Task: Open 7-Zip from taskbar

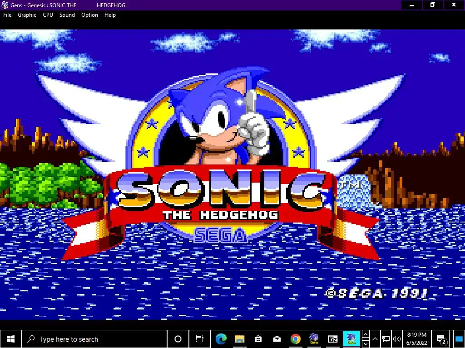Action: (333, 339)
